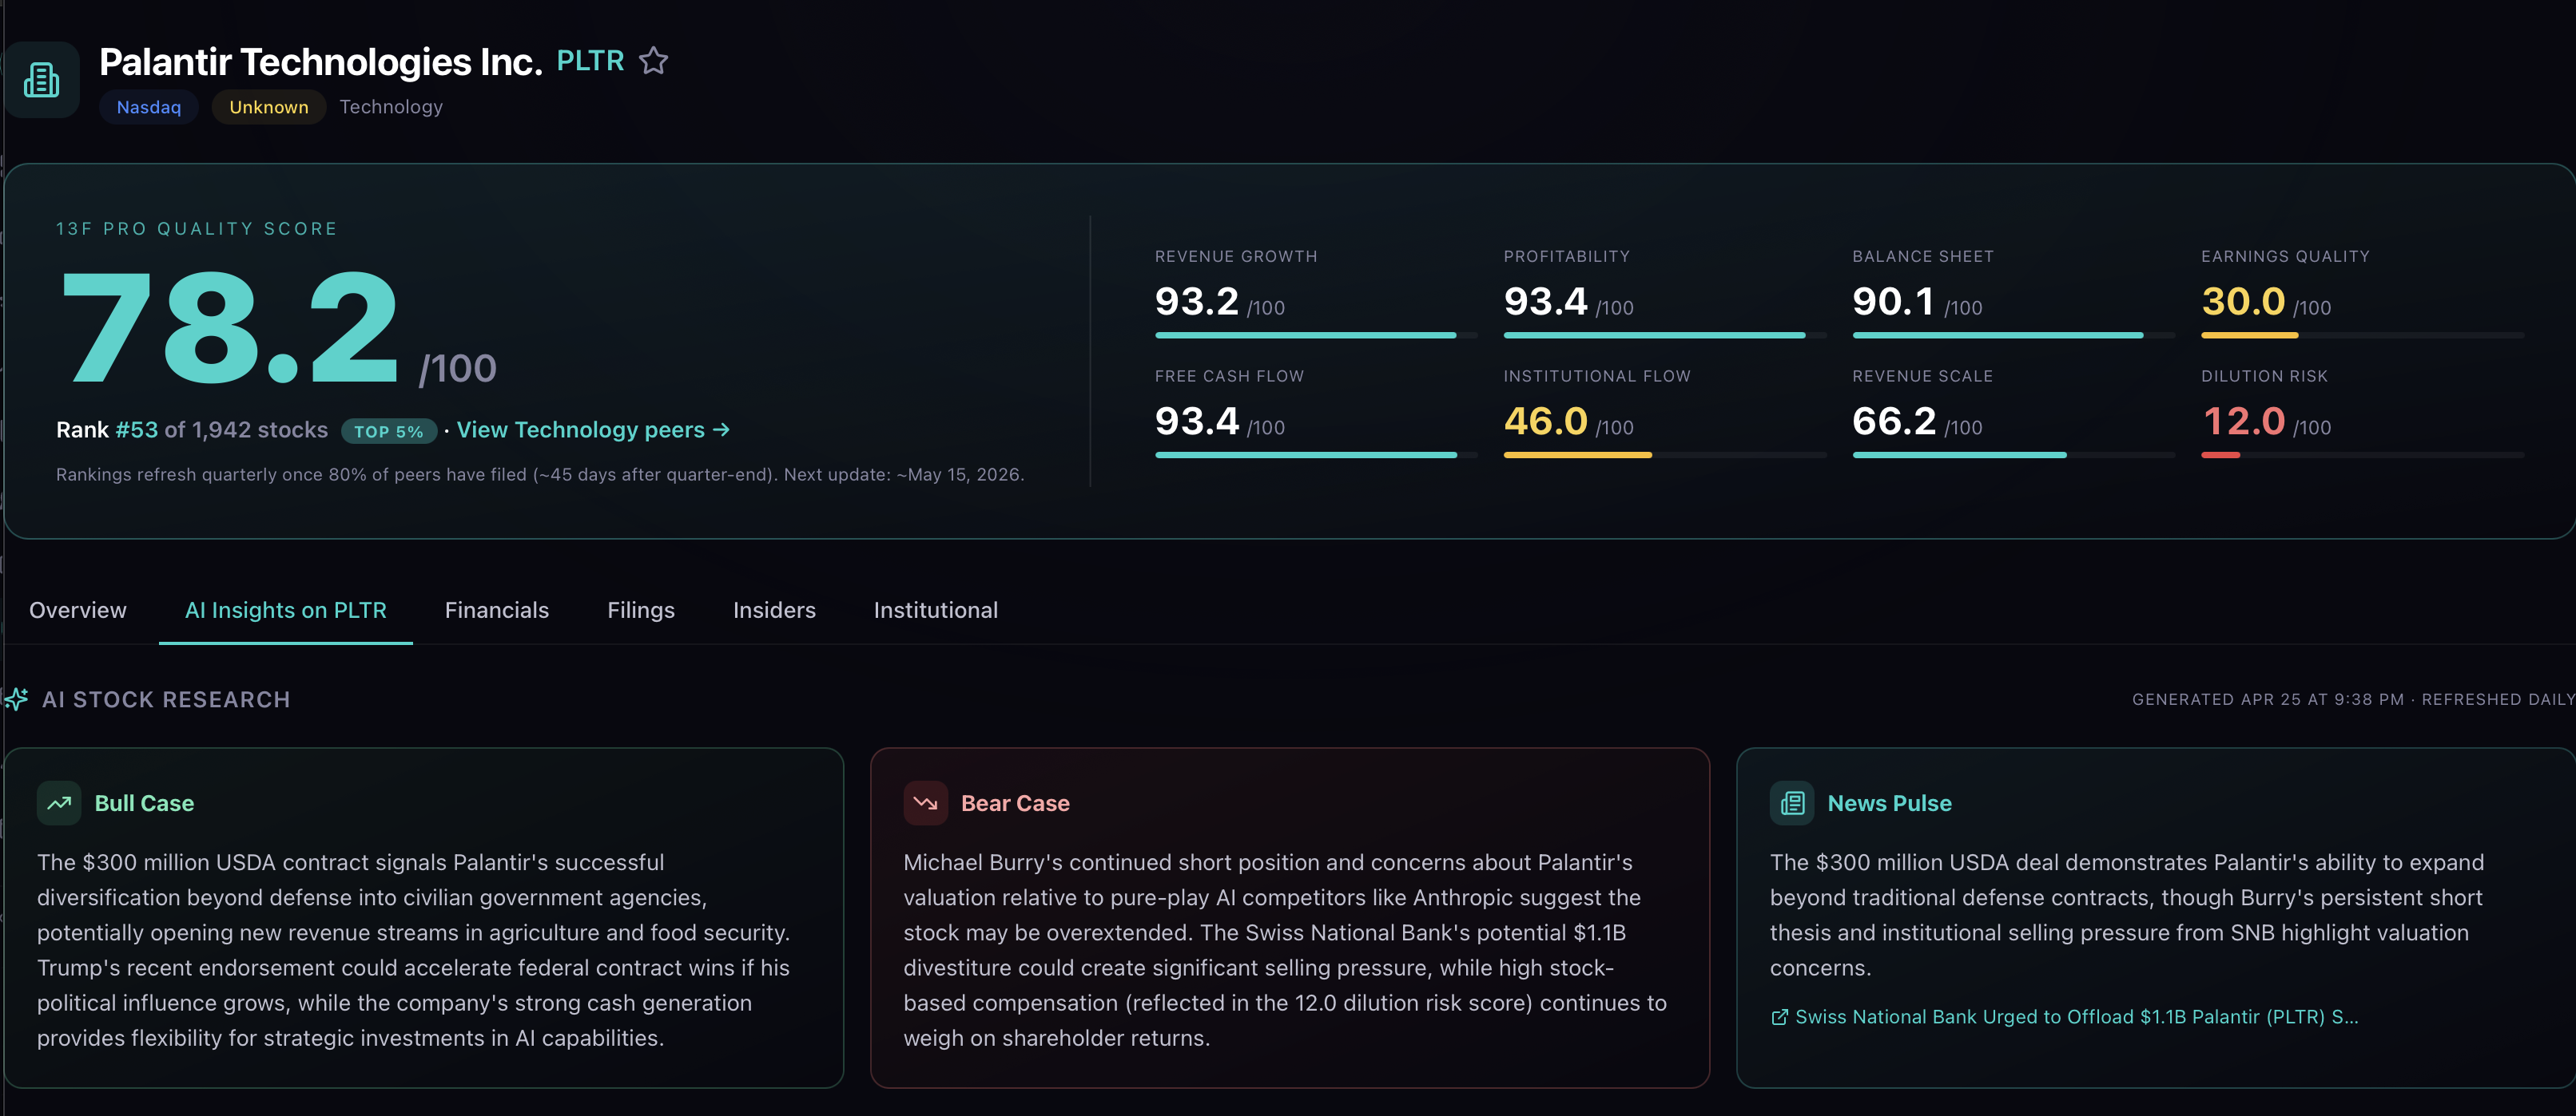The height and width of the screenshot is (1116, 2576).
Task: Click the Institutional Flow progress bar
Action: tap(1665, 456)
